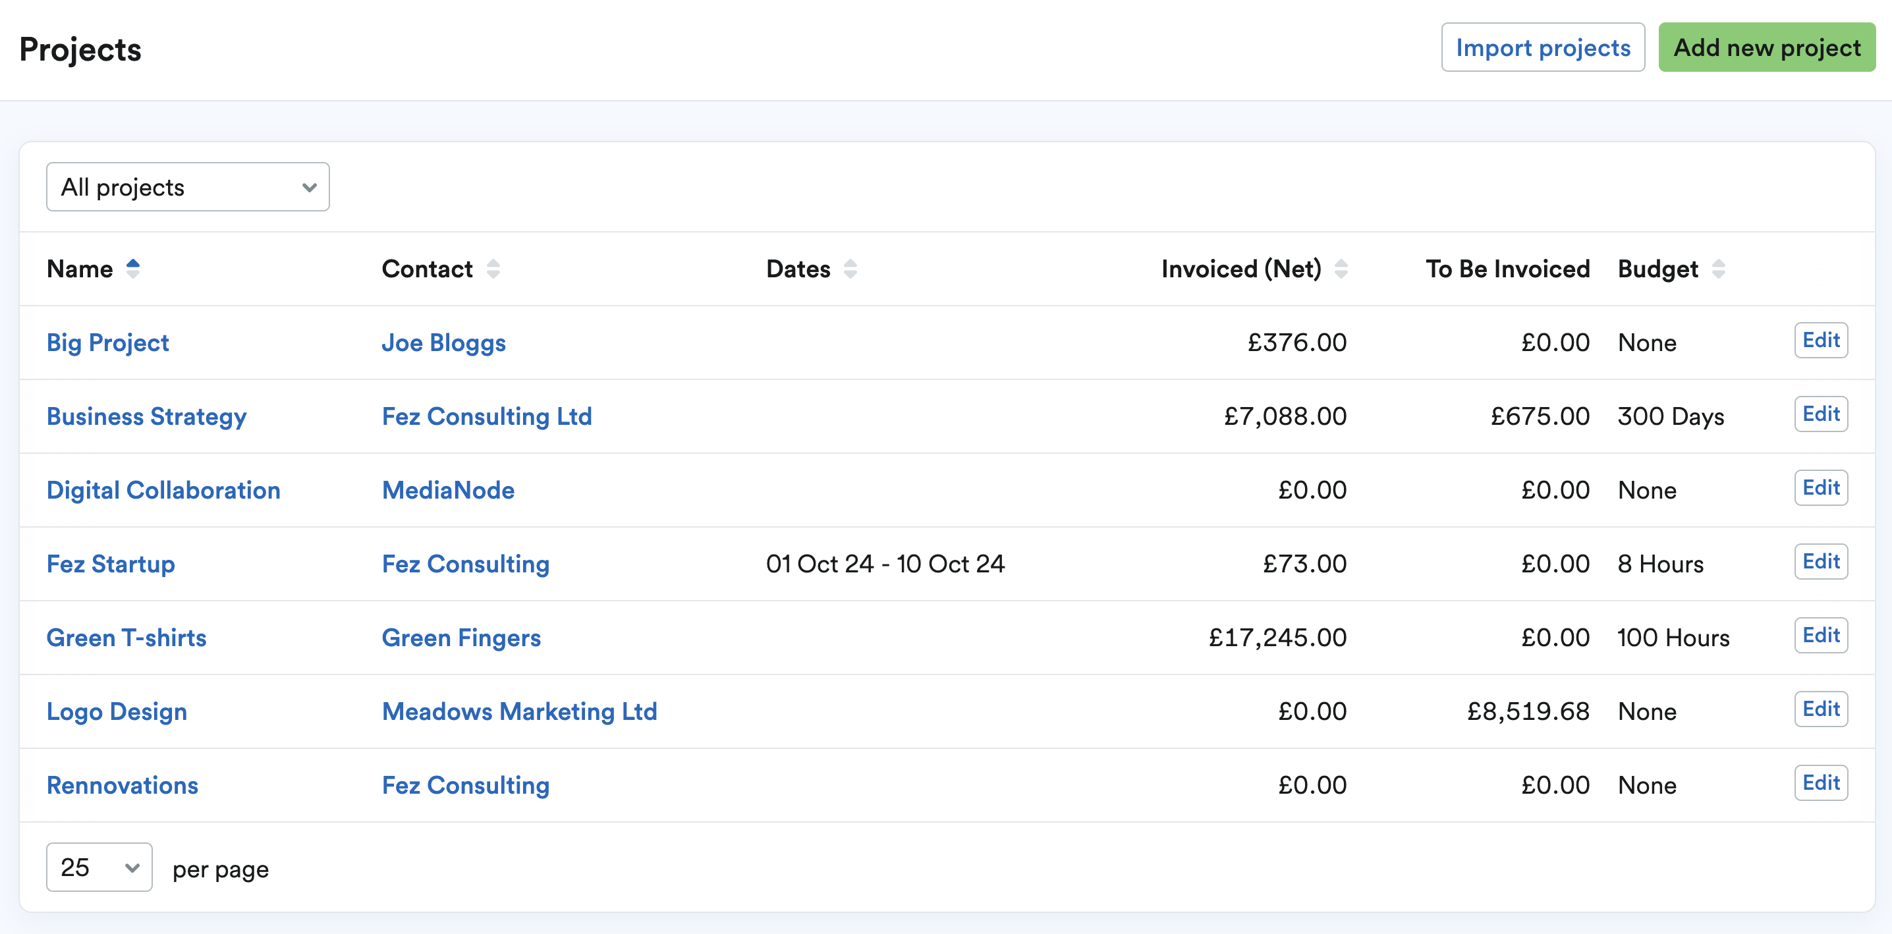Open the Fez Startup project
The width and height of the screenshot is (1892, 934).
click(111, 564)
